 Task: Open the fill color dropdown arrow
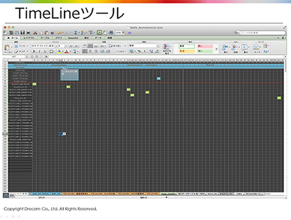[x=62, y=51]
